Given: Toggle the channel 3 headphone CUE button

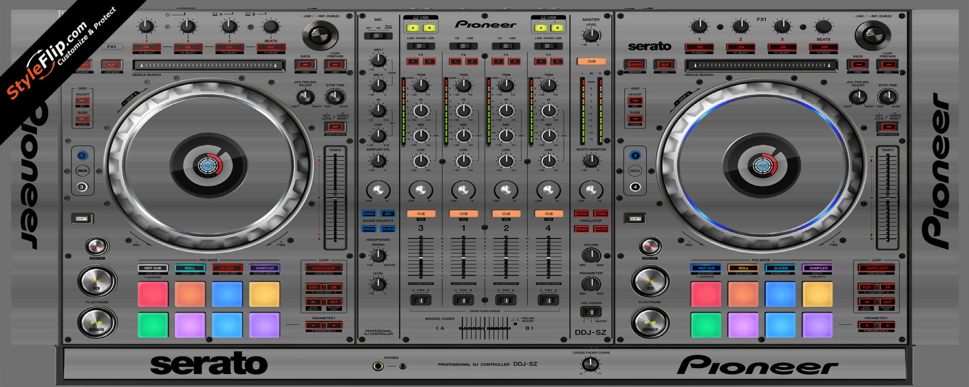Looking at the screenshot, I should pyautogui.click(x=421, y=214).
